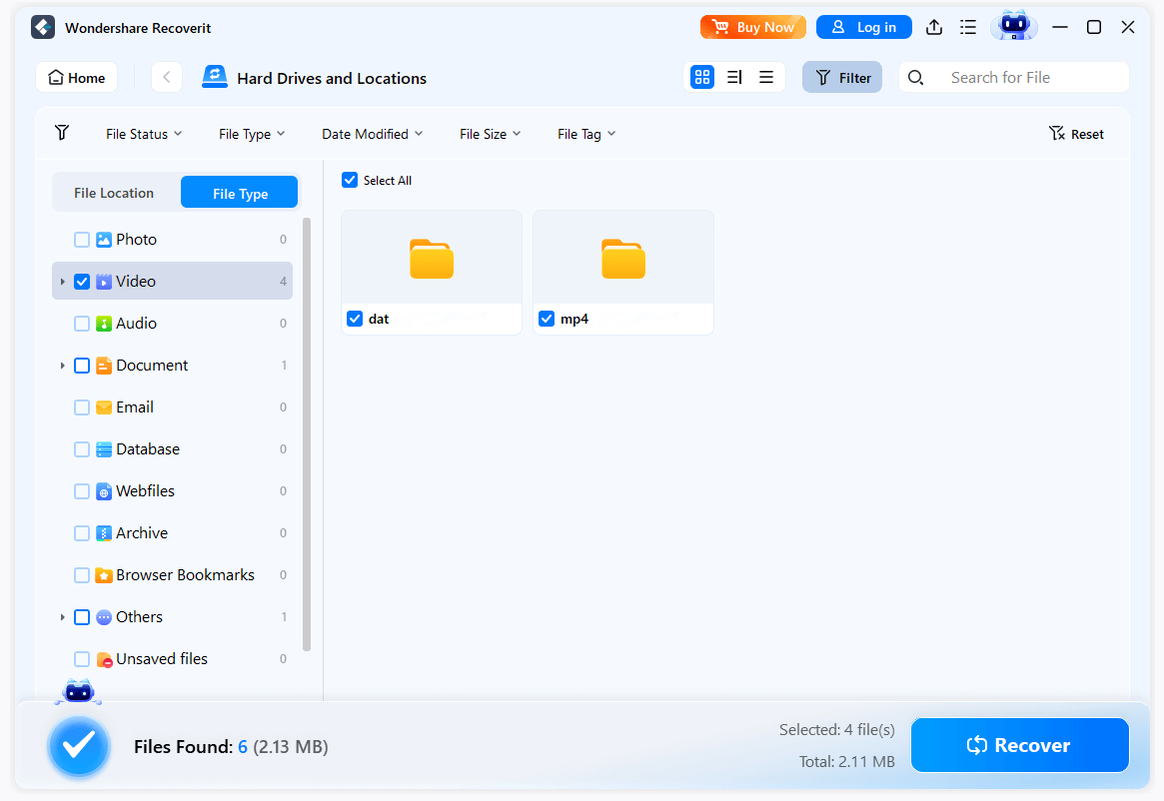This screenshot has height=801, width=1164.
Task: Enable the Photo category checkbox
Action: [x=82, y=239]
